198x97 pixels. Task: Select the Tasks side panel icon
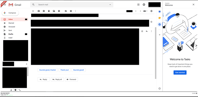coord(160,24)
